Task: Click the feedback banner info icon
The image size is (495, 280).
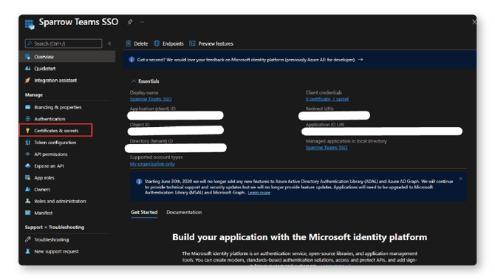Action: pyautogui.click(x=132, y=59)
